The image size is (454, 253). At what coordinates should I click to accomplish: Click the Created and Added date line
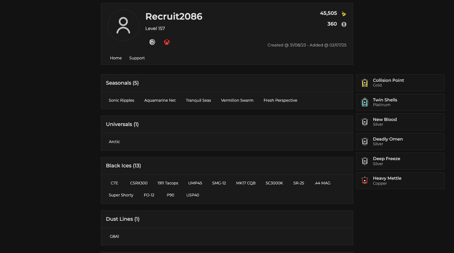[x=307, y=45]
